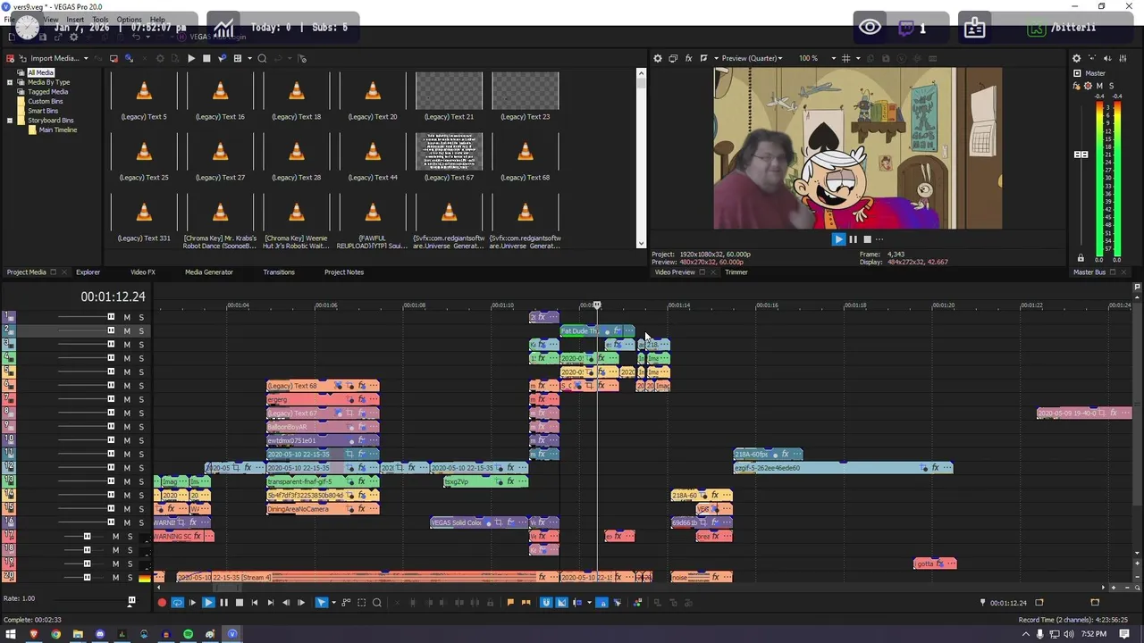This screenshot has height=643, width=1144.
Task: Select Custom Bins in the tree
Action: pyautogui.click(x=45, y=102)
